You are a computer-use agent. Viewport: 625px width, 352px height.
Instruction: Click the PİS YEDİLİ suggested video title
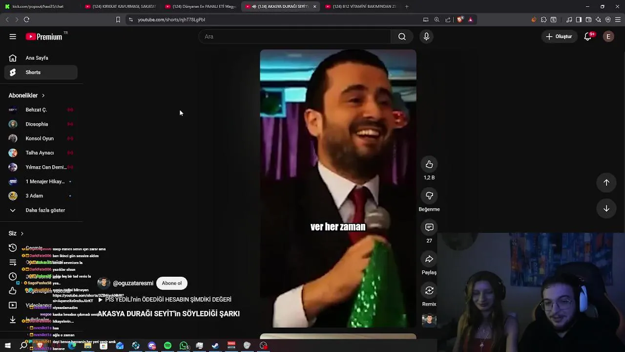coord(168,300)
